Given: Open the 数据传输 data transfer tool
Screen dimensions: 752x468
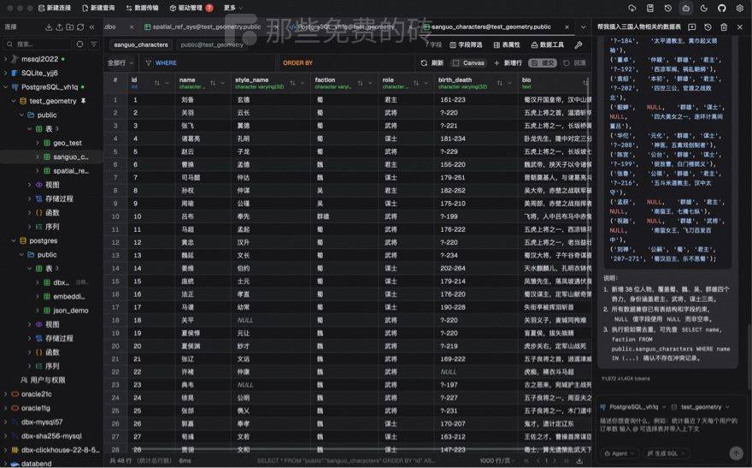Looking at the screenshot, I should [142, 8].
